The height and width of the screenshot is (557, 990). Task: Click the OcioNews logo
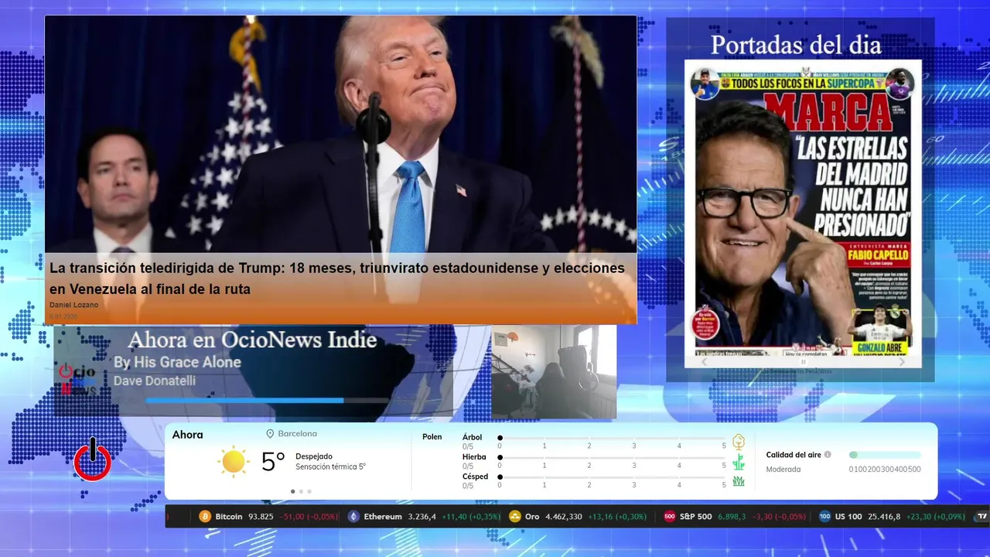point(77,381)
